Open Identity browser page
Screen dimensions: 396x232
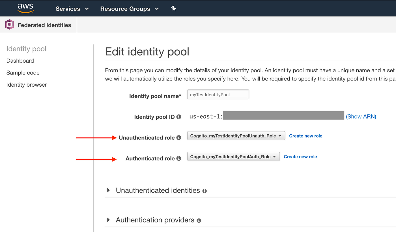point(27,85)
